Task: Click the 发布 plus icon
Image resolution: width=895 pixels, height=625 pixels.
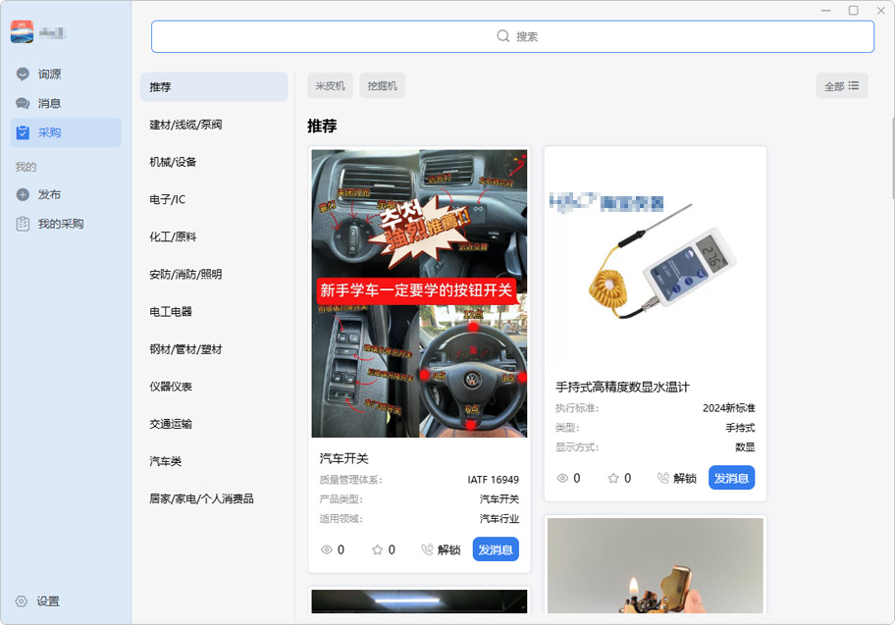Action: pos(23,194)
